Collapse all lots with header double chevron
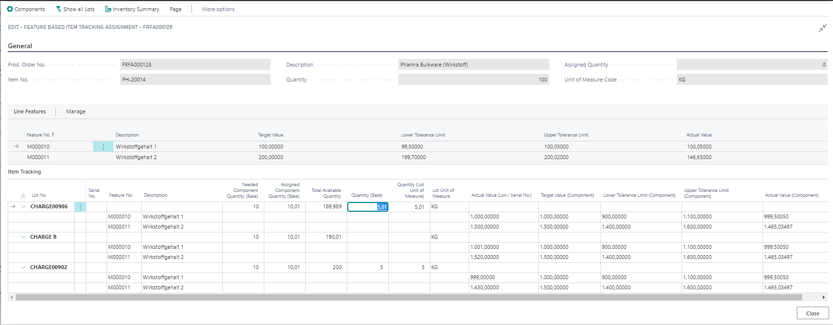 [23, 196]
